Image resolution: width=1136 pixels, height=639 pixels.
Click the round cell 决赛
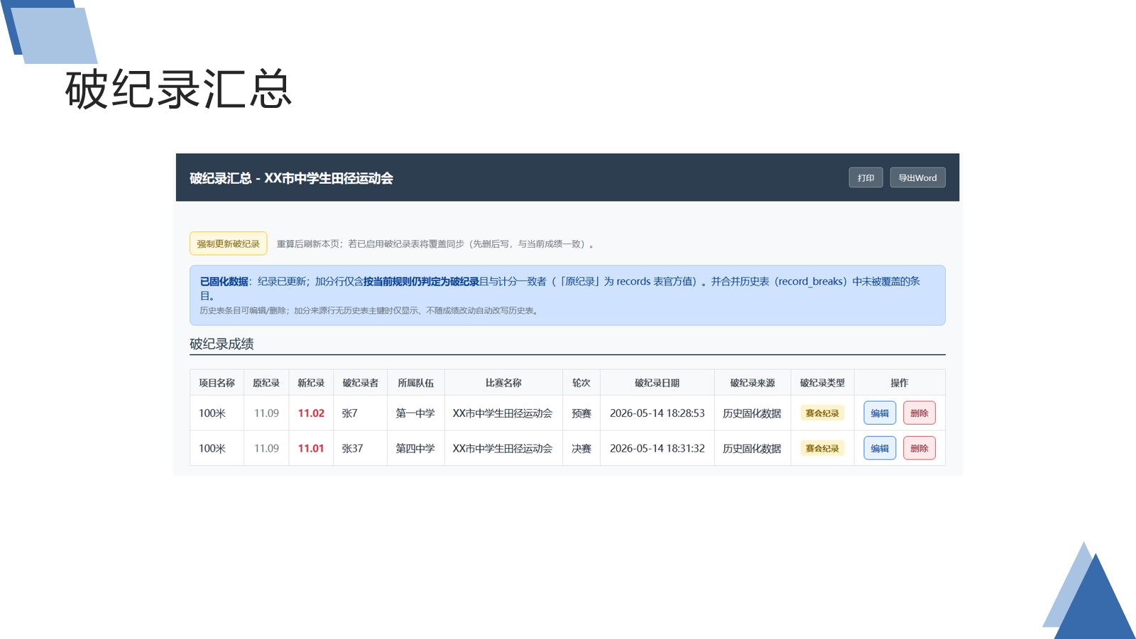pos(581,449)
